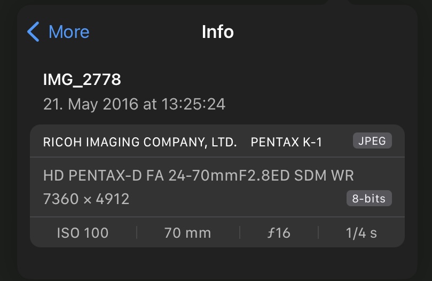This screenshot has width=432, height=281.
Task: Select the IMG_2778 file name
Action: (x=82, y=80)
